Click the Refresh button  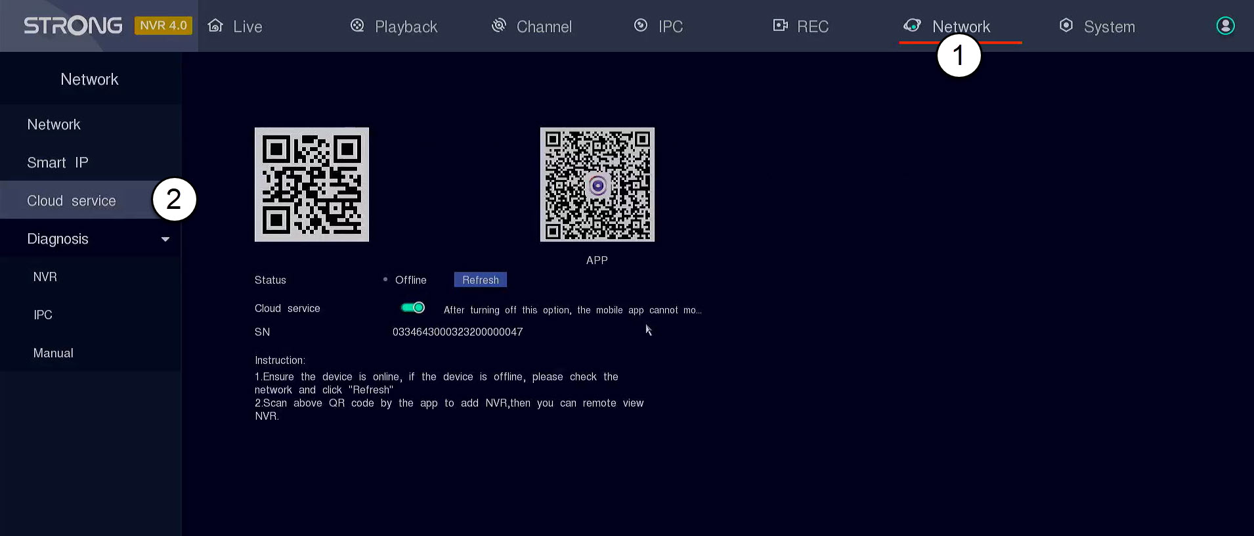481,280
